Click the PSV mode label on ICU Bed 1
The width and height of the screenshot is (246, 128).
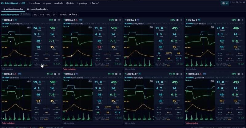click(51, 20)
